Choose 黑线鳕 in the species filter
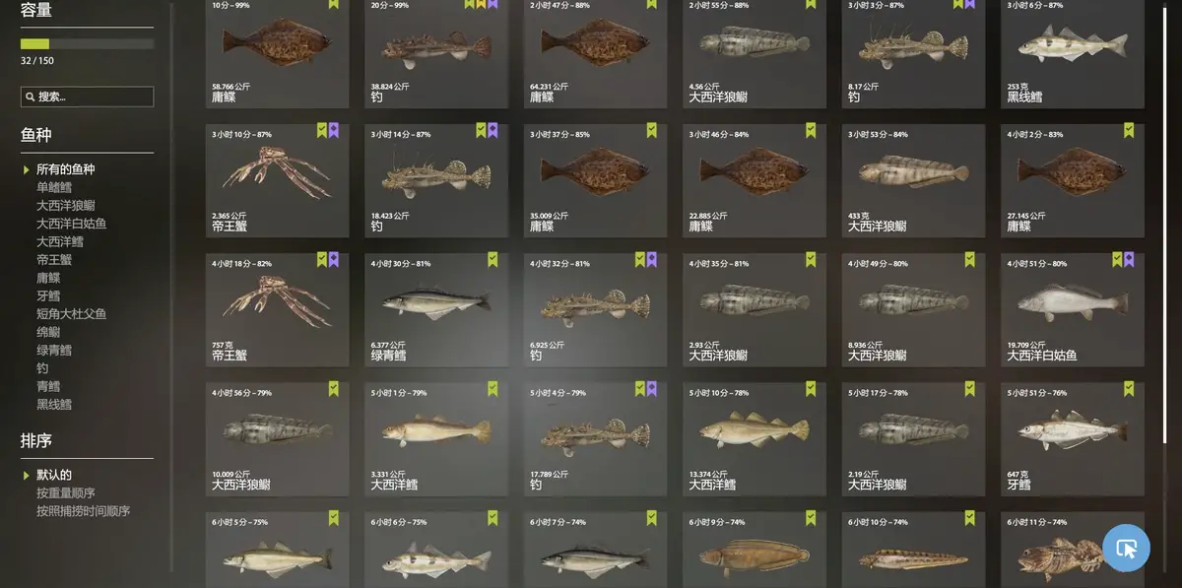1182x588 pixels. tap(54, 404)
